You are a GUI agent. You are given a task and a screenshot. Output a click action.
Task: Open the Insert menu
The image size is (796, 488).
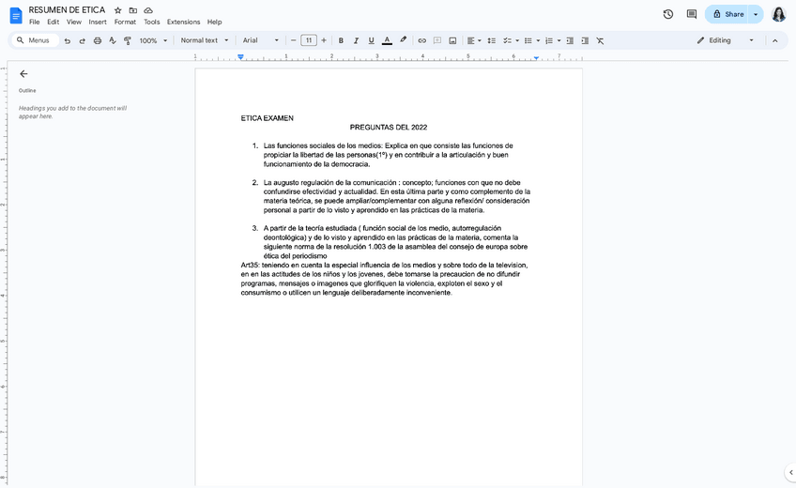(x=98, y=22)
